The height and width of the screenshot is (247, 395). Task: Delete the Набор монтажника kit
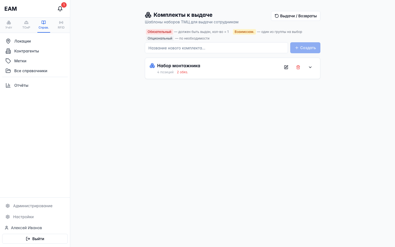298,67
